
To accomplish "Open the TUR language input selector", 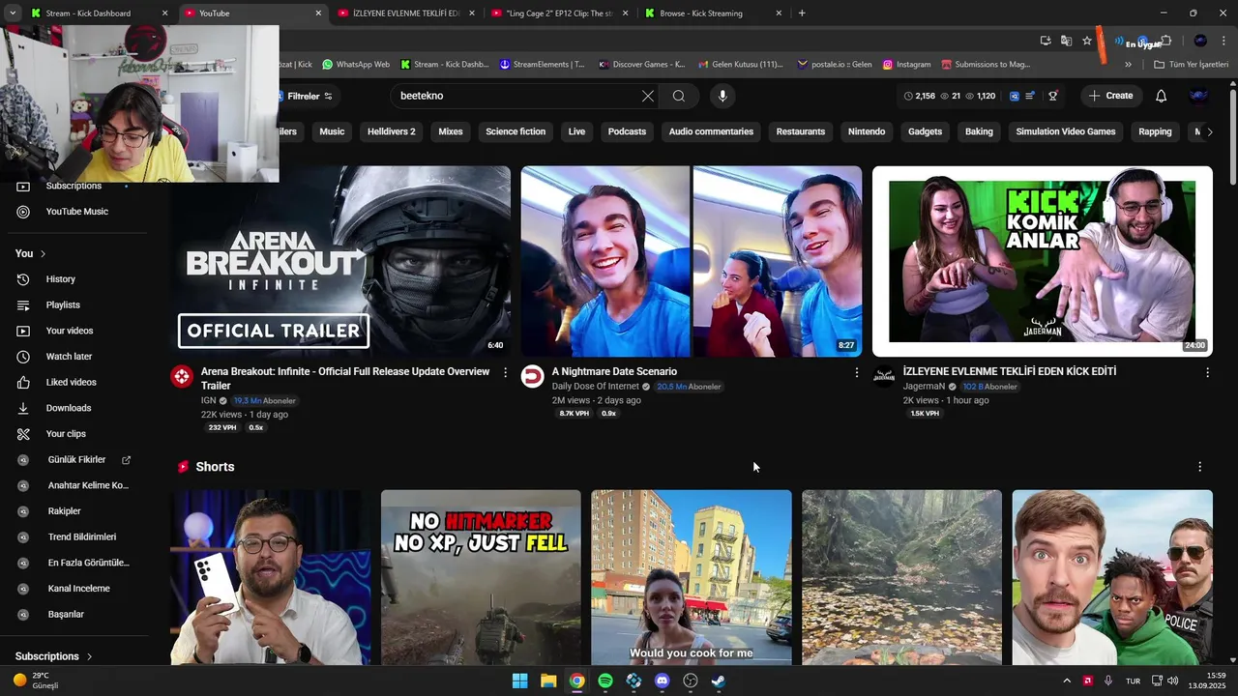I will point(1133,681).
